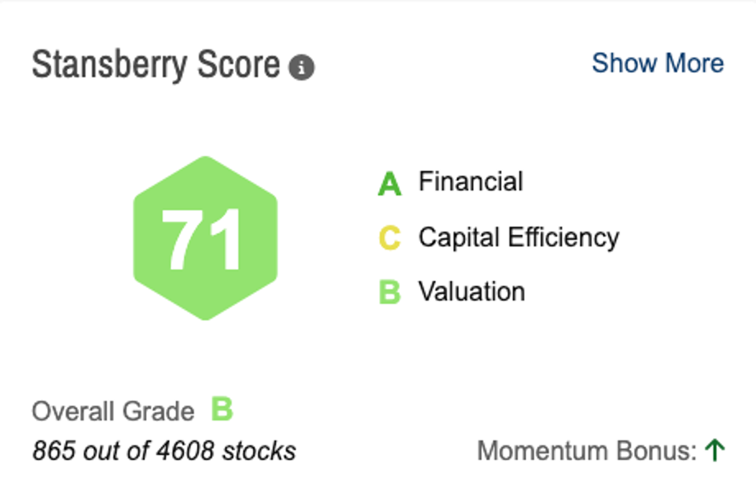Click the word Score in the heading

point(244,65)
